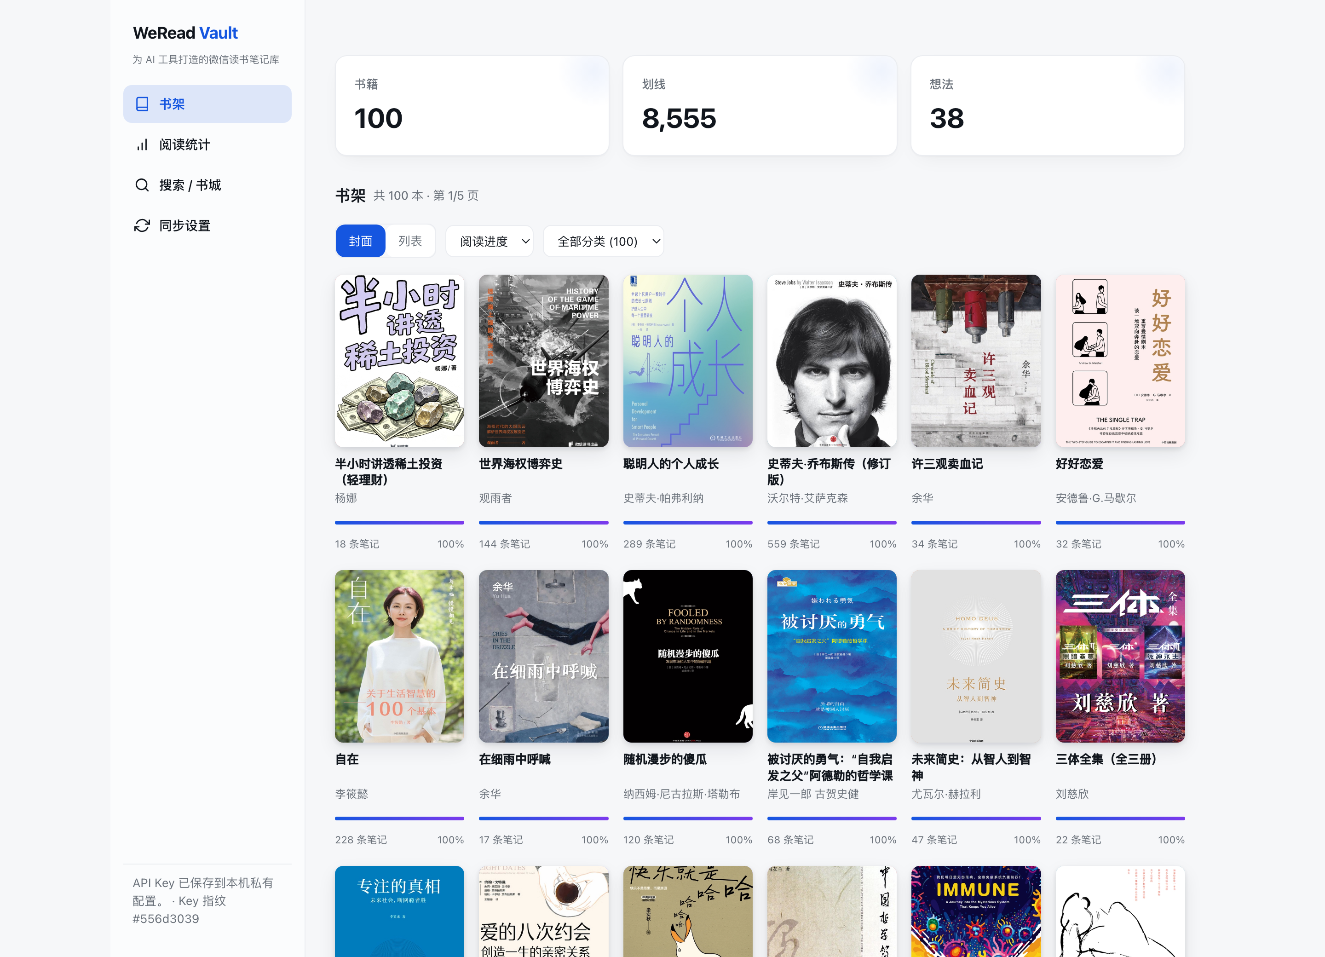Screen dimensions: 1325x957
Task: Open the Steve Jobs biography cover
Action: point(832,361)
